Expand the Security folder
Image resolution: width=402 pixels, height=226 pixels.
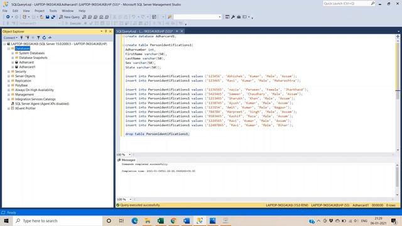(x=9, y=72)
